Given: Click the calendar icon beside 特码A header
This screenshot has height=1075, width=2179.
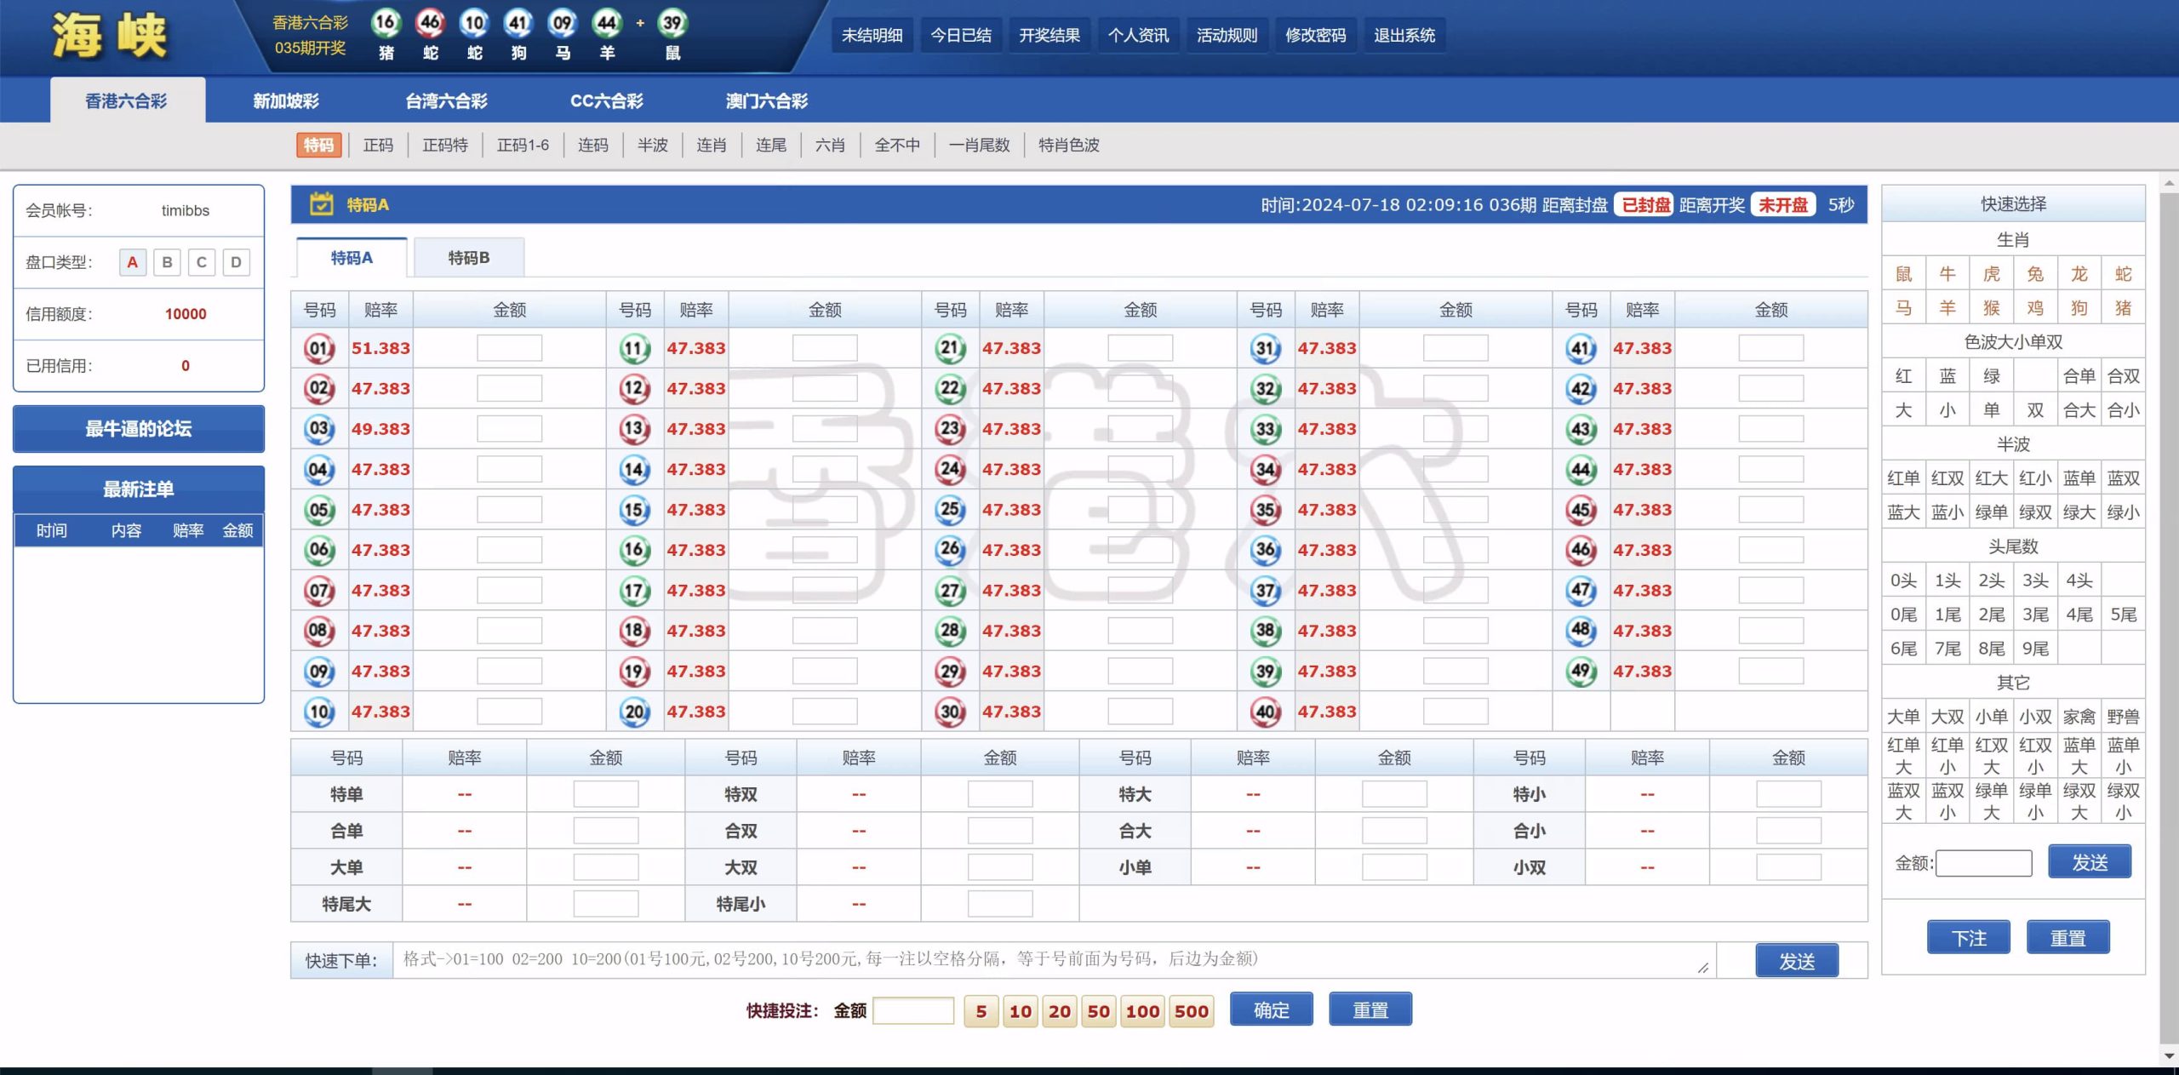Looking at the screenshot, I should pyautogui.click(x=321, y=204).
